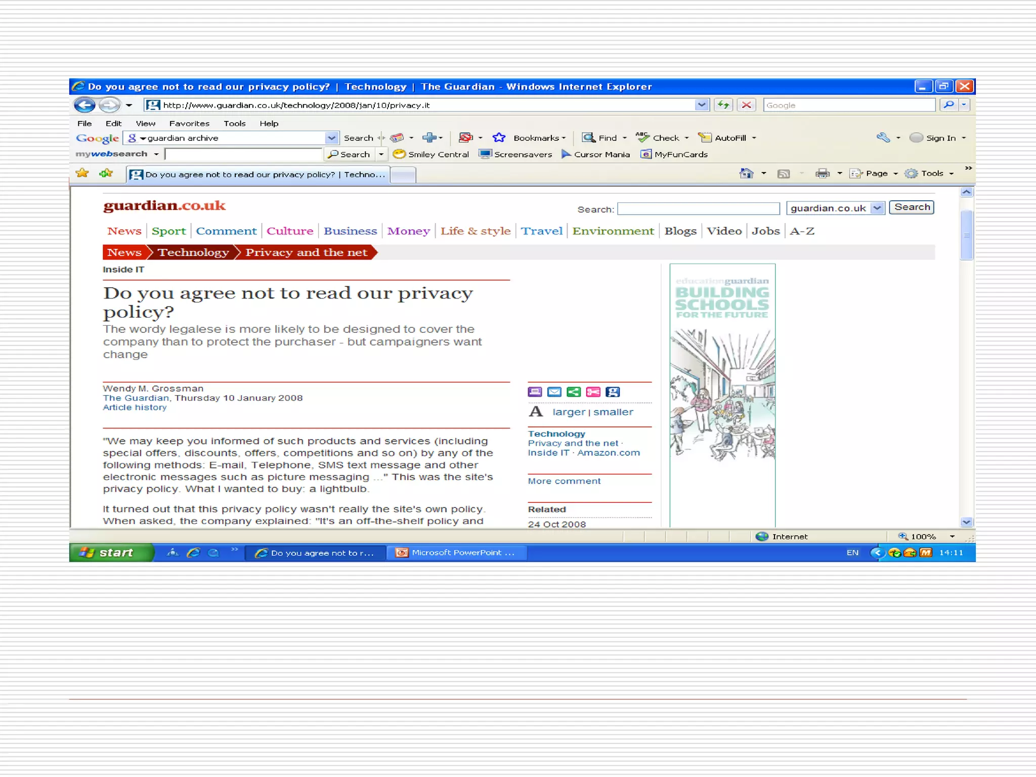
Task: Click the email article envelope icon
Action: (x=554, y=392)
